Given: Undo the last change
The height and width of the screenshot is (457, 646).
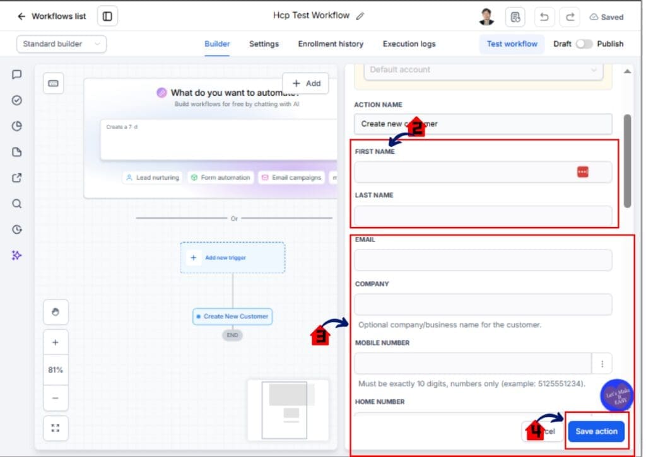Looking at the screenshot, I should point(544,17).
